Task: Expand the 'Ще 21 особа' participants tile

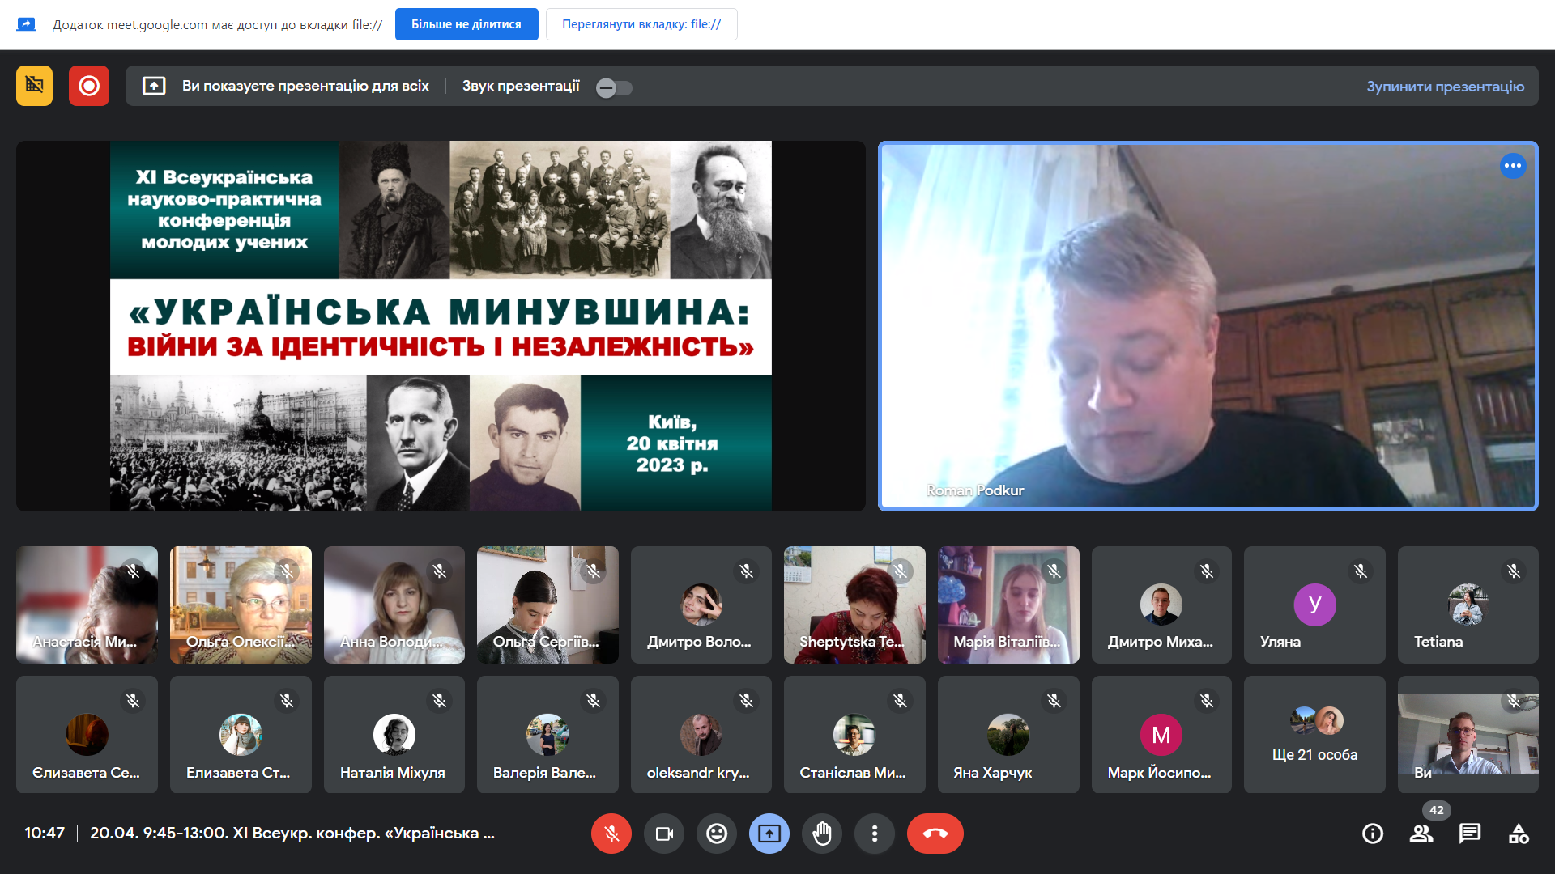Action: [1314, 735]
